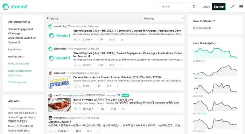Screen dimensions: 245x134
Task: Open the Trending sort dropdown
Action: pos(163,18)
